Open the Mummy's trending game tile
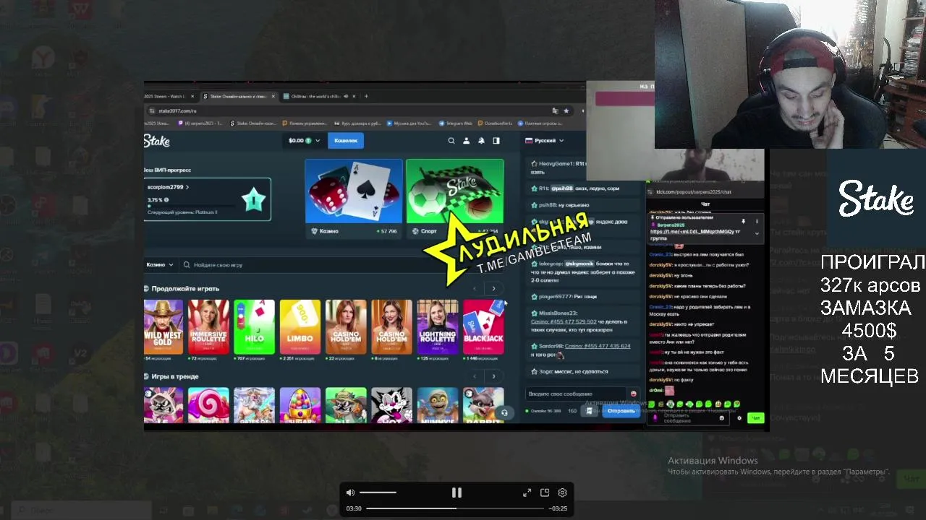 (438, 405)
